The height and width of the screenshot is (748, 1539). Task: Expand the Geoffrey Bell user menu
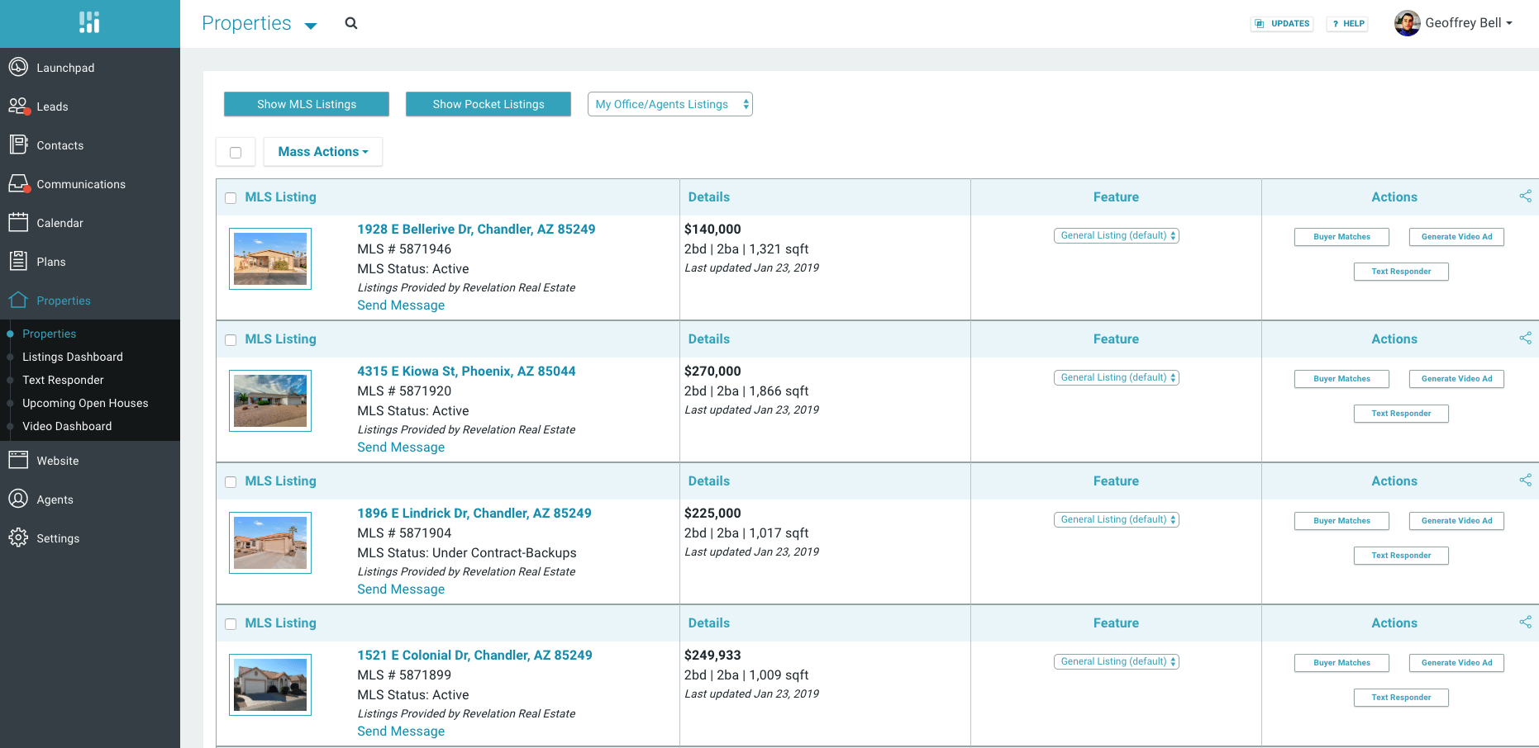point(1469,23)
